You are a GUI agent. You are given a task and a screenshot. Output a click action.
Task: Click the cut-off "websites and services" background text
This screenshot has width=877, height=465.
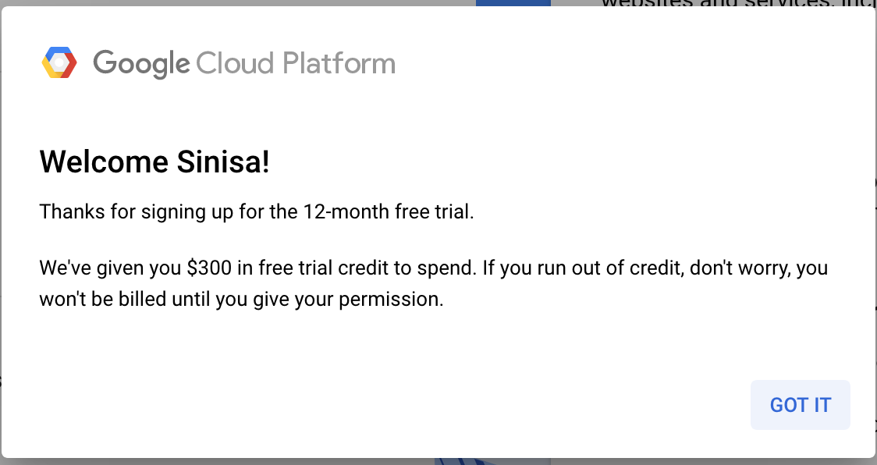738,3
